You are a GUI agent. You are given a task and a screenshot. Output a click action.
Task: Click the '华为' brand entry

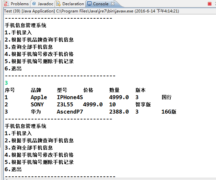(36, 112)
